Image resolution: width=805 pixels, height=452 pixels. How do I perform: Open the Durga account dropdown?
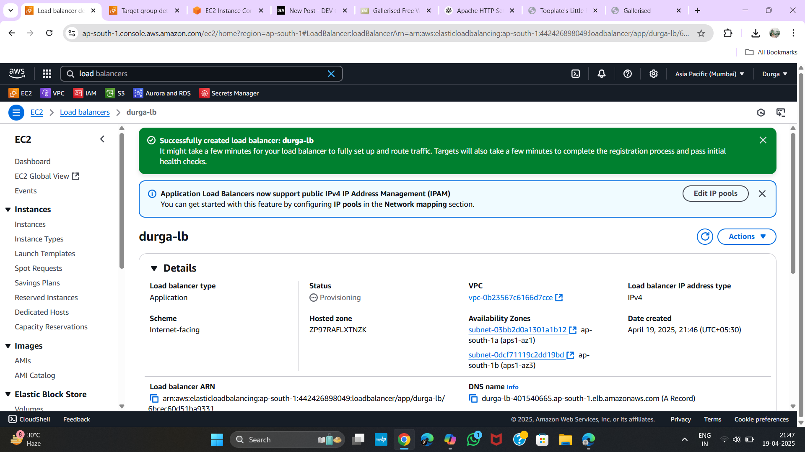point(774,74)
